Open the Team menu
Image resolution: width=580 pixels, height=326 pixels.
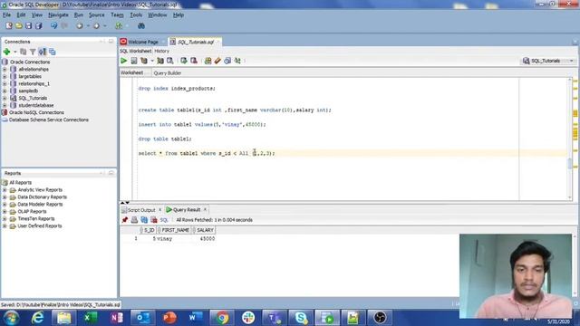(117, 14)
